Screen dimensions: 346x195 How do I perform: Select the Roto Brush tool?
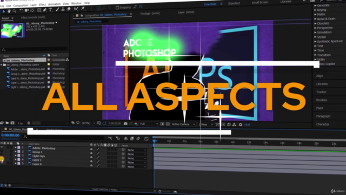[x=76, y=9]
